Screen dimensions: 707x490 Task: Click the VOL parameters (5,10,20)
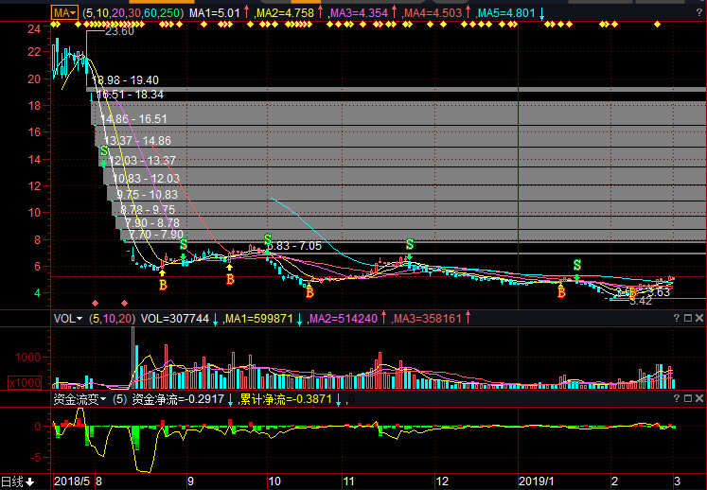[x=112, y=320]
